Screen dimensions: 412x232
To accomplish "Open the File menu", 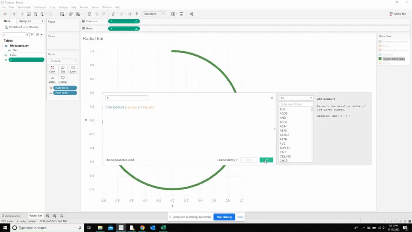I will point(4,7).
